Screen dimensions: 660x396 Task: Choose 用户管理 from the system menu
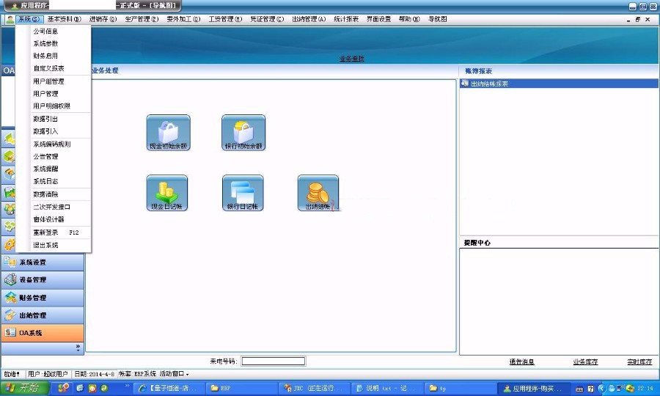point(54,93)
